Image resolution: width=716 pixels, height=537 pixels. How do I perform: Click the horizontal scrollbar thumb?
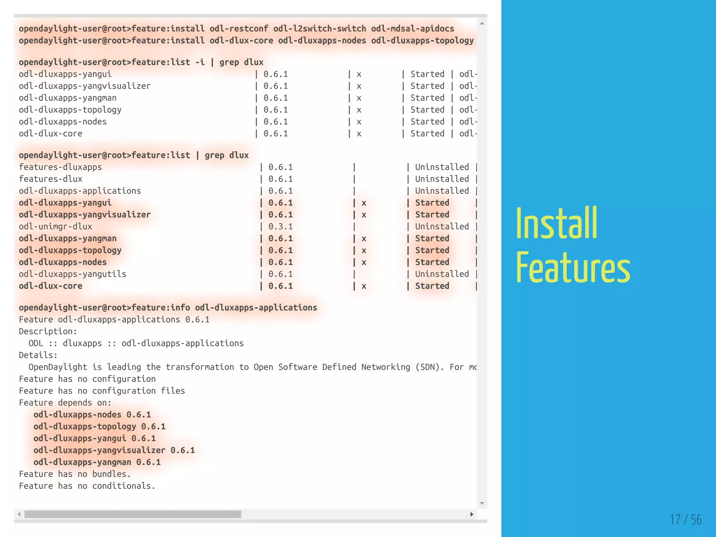(133, 514)
